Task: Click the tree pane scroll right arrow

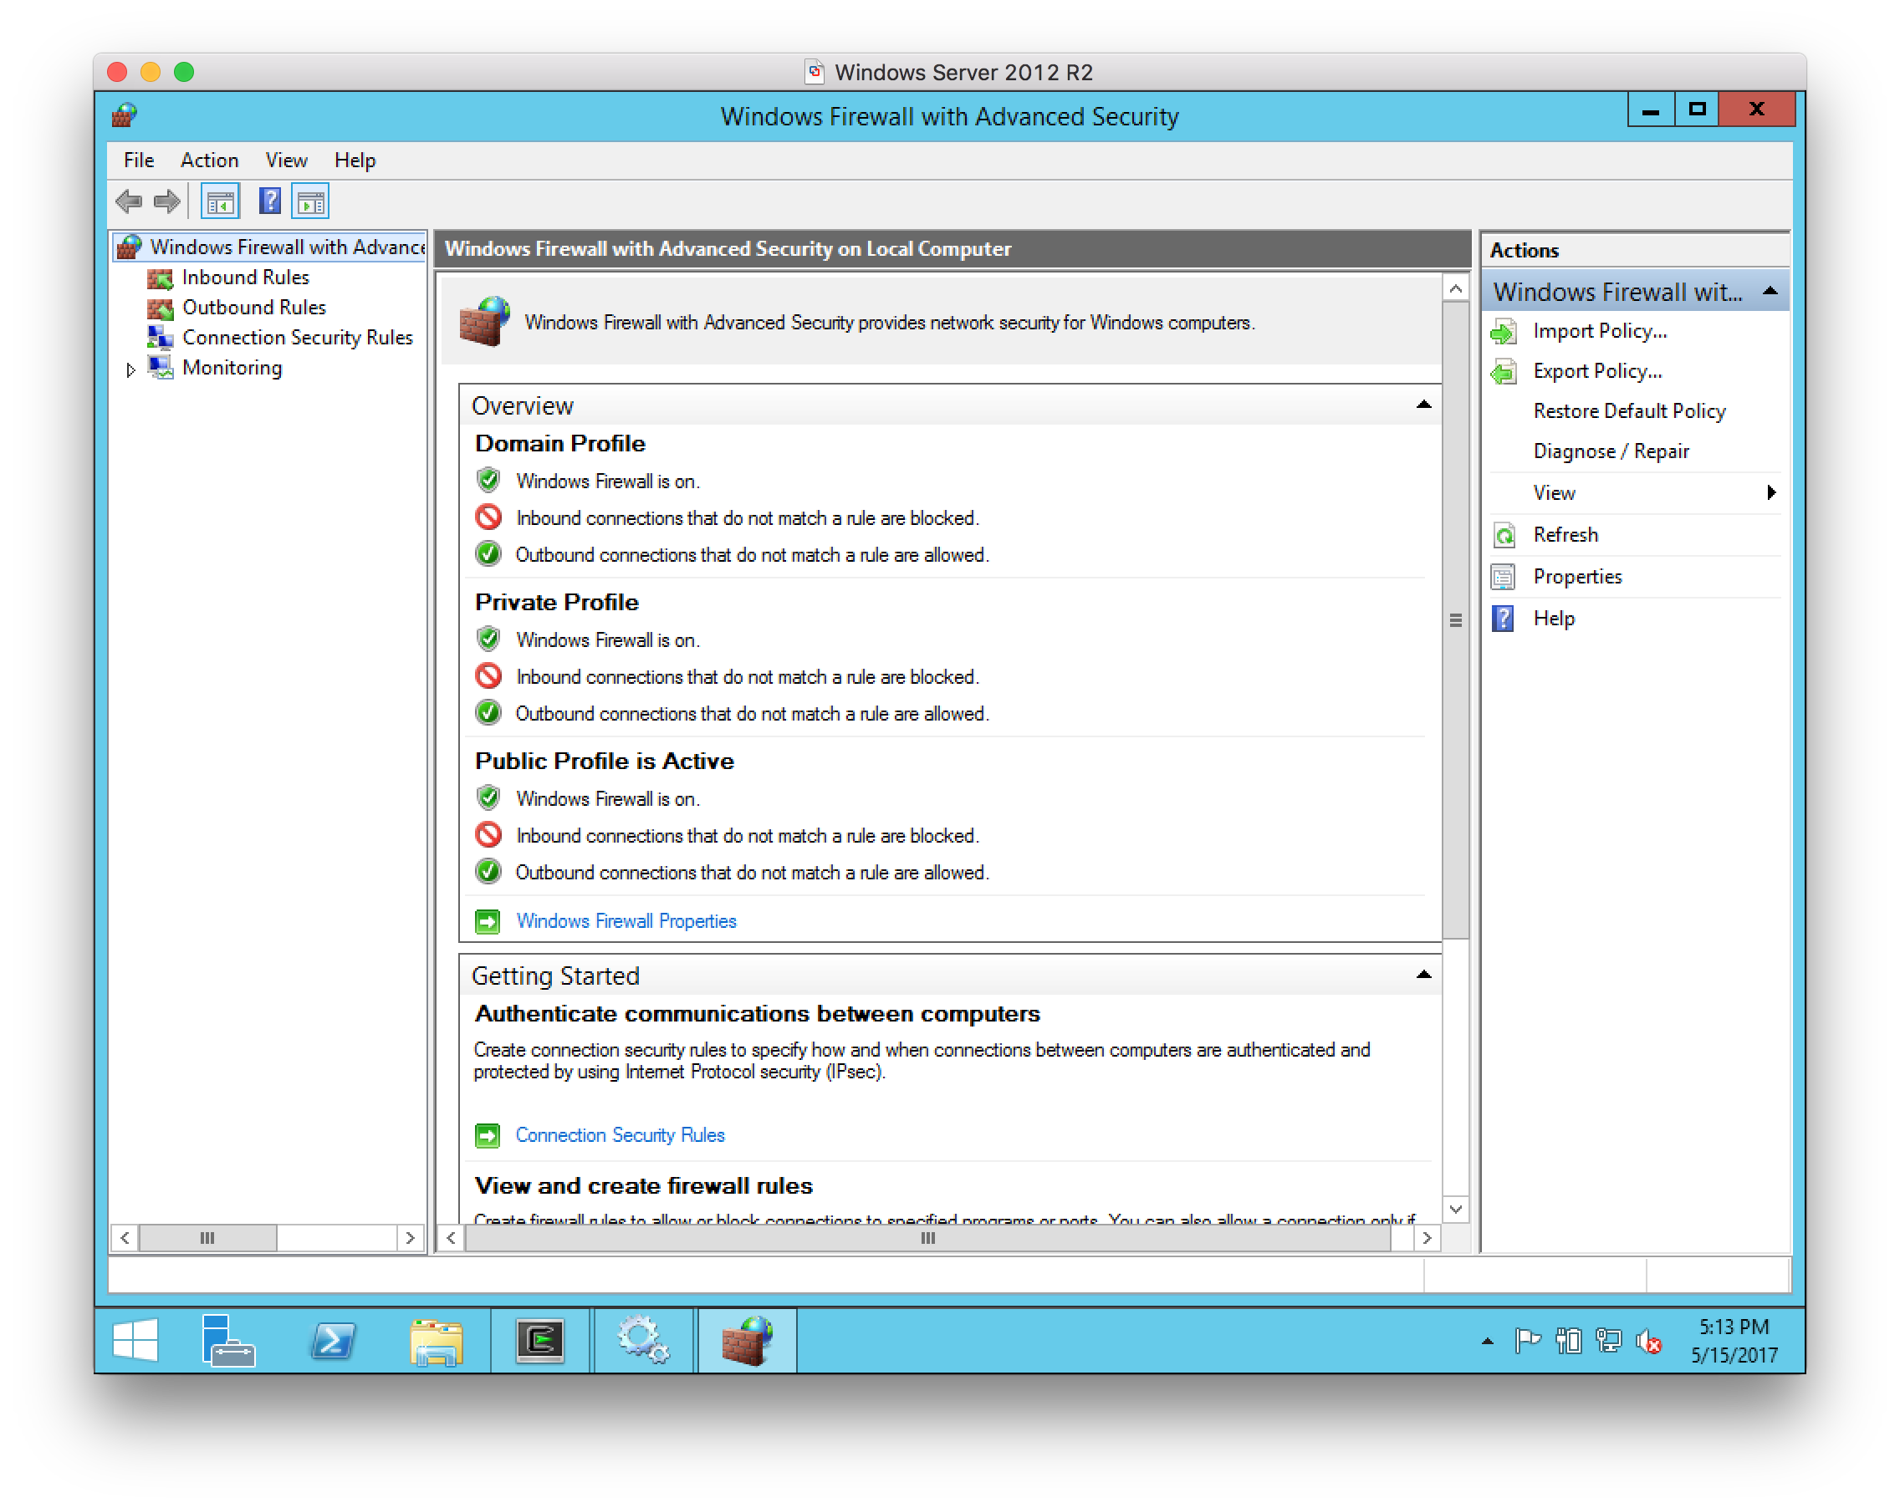Action: coord(410,1239)
